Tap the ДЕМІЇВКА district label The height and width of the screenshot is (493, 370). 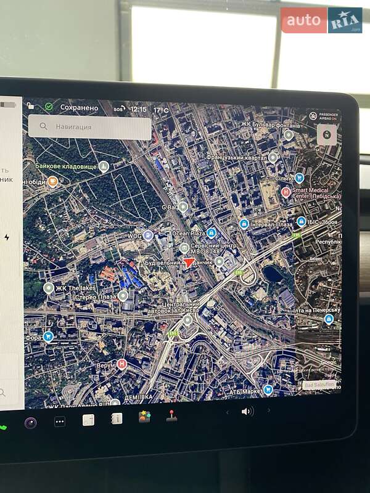pos(138,397)
